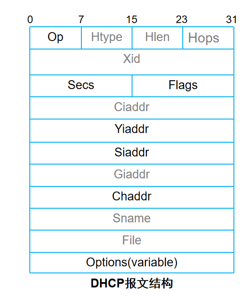
Task: Select the Chaddr row
Action: (132, 198)
